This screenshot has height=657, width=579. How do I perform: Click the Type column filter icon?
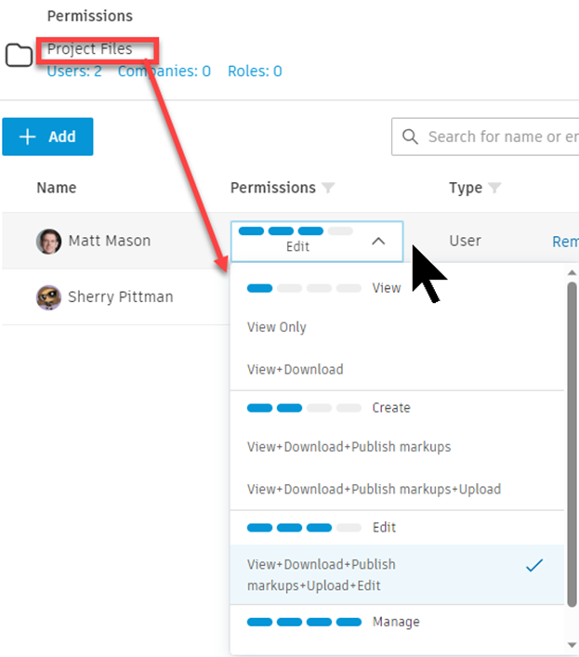click(x=494, y=189)
